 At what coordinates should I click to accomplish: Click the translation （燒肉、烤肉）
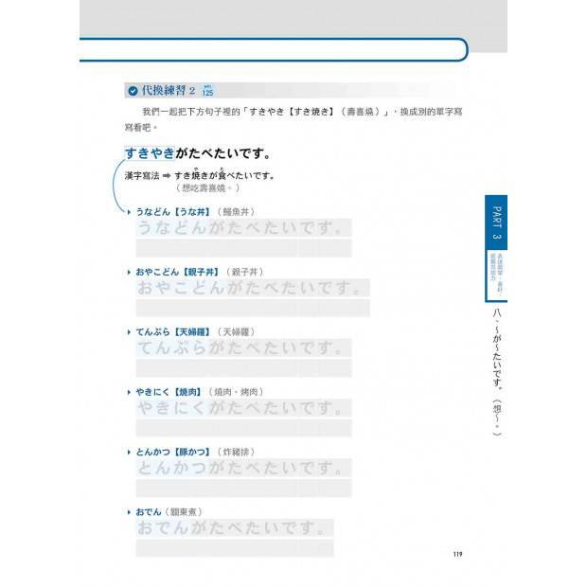click(x=237, y=392)
